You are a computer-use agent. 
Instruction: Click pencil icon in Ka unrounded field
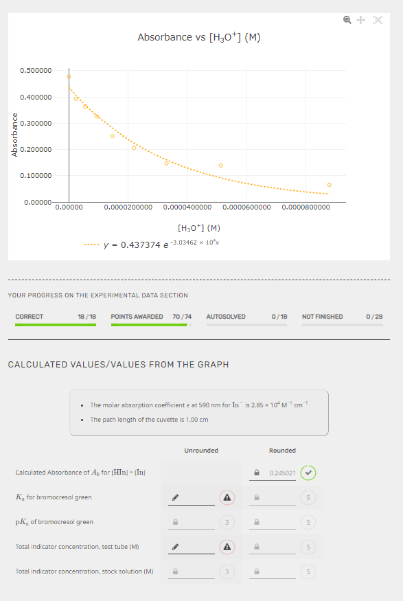click(x=176, y=497)
